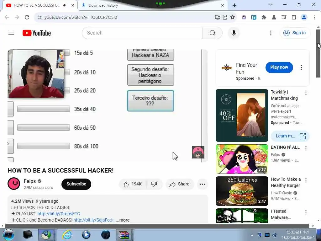Reload the page

pos(27,17)
